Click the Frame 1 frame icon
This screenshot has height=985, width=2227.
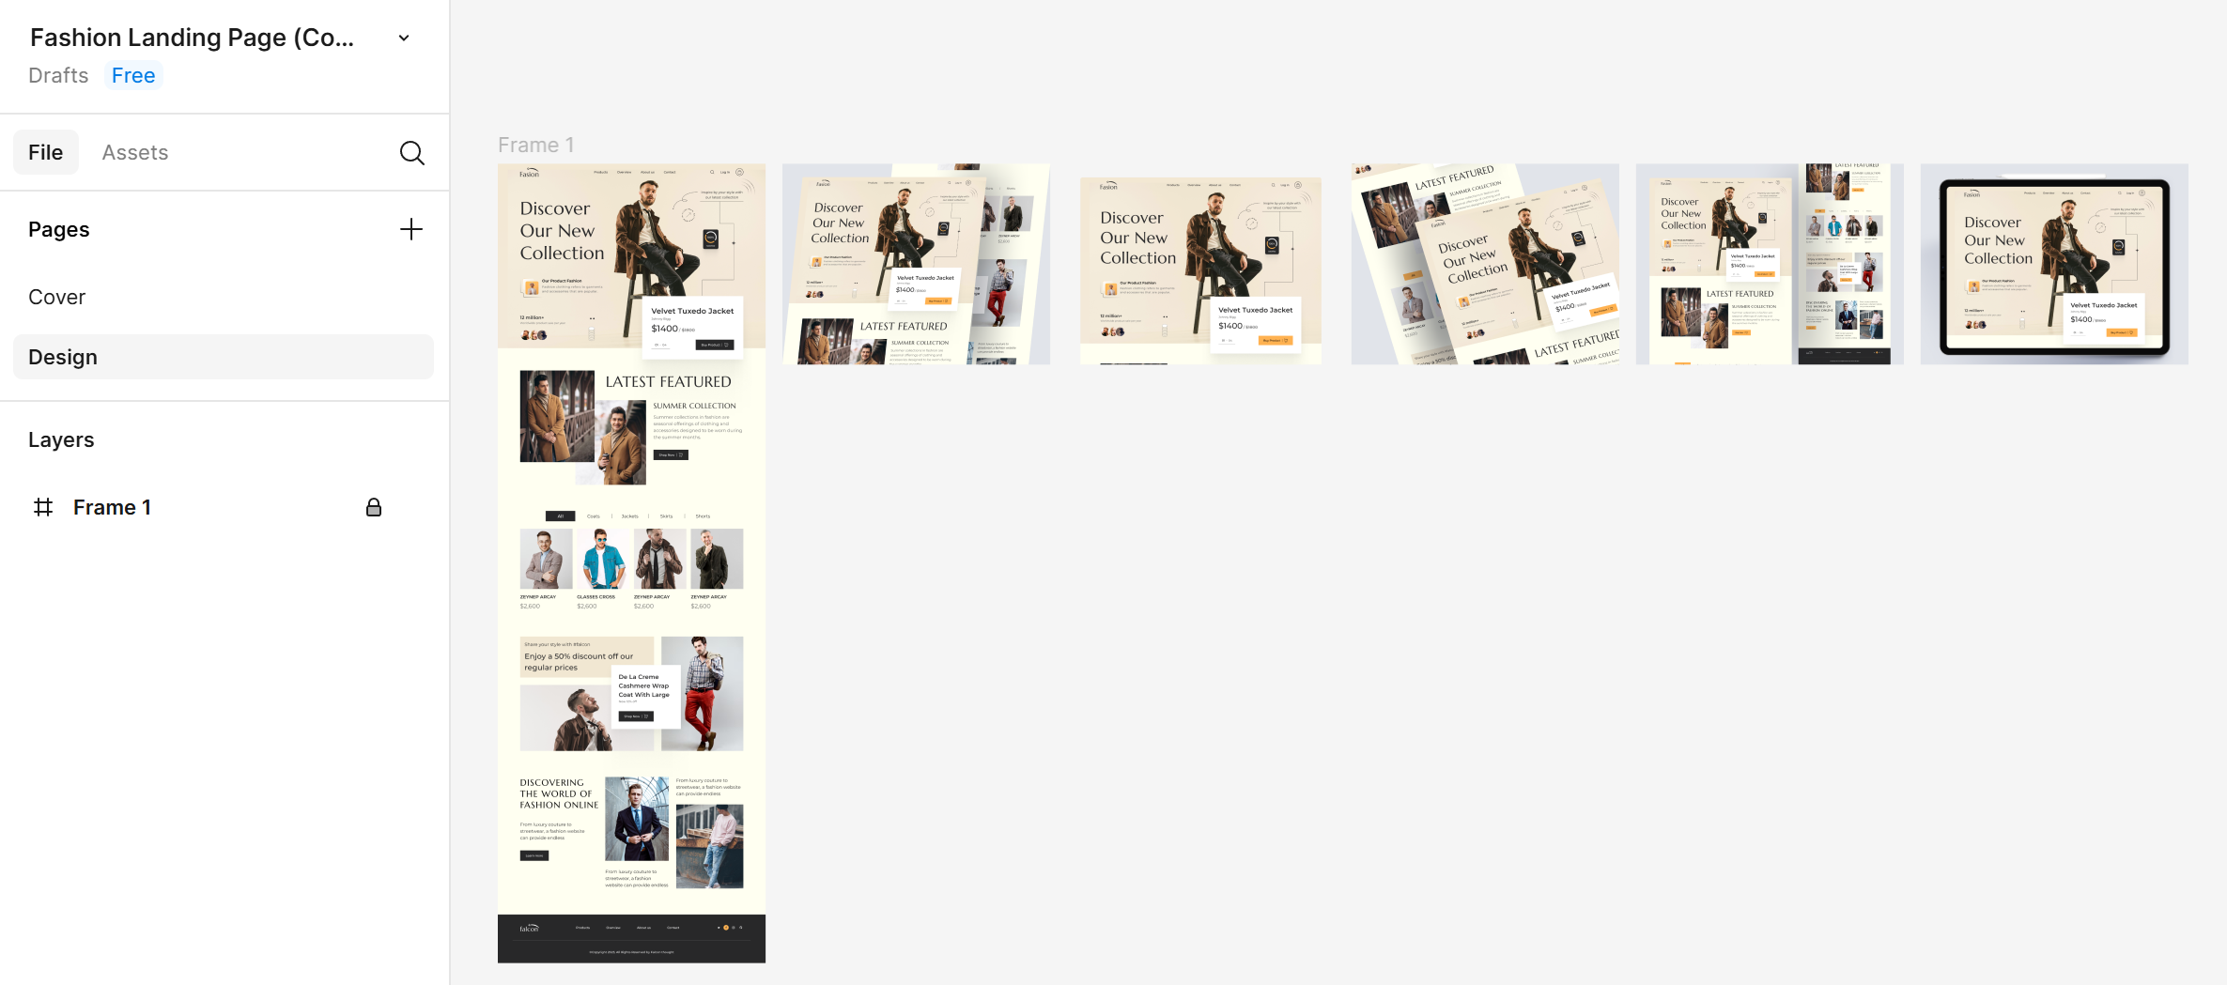tap(43, 508)
